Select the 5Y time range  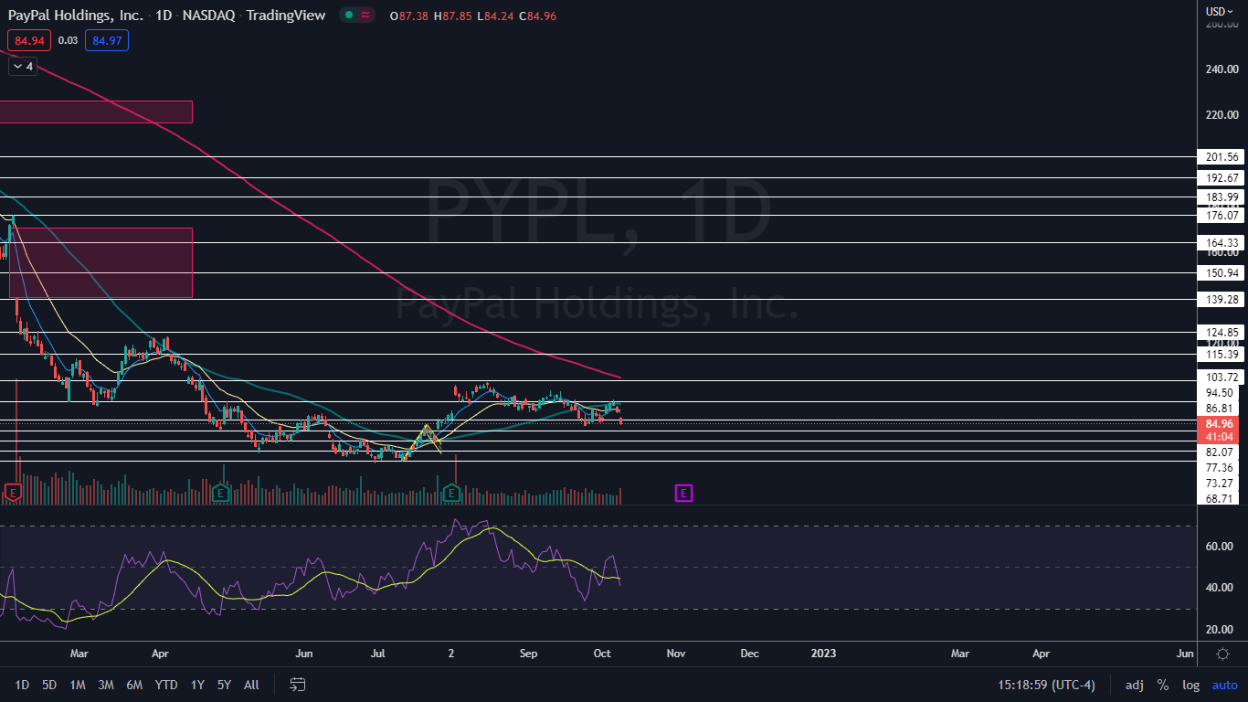coord(224,685)
